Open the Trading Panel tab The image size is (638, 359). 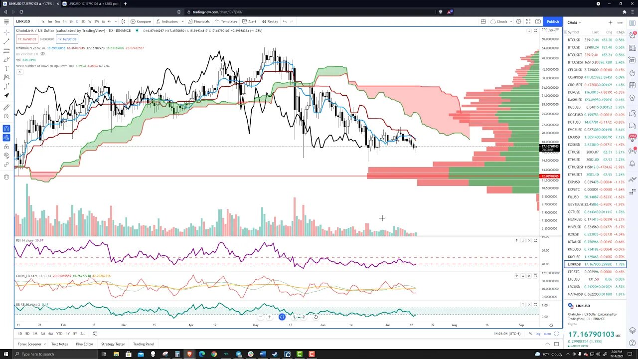point(144,344)
